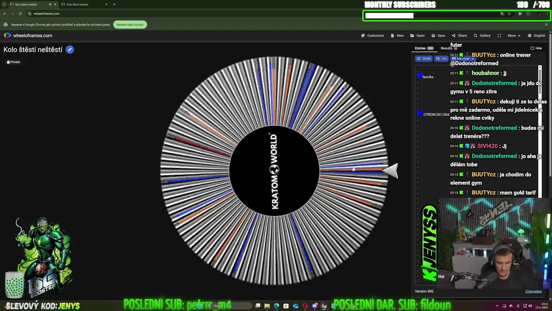Edit the wheel title with the pencil icon
The height and width of the screenshot is (311, 552).
pos(70,50)
